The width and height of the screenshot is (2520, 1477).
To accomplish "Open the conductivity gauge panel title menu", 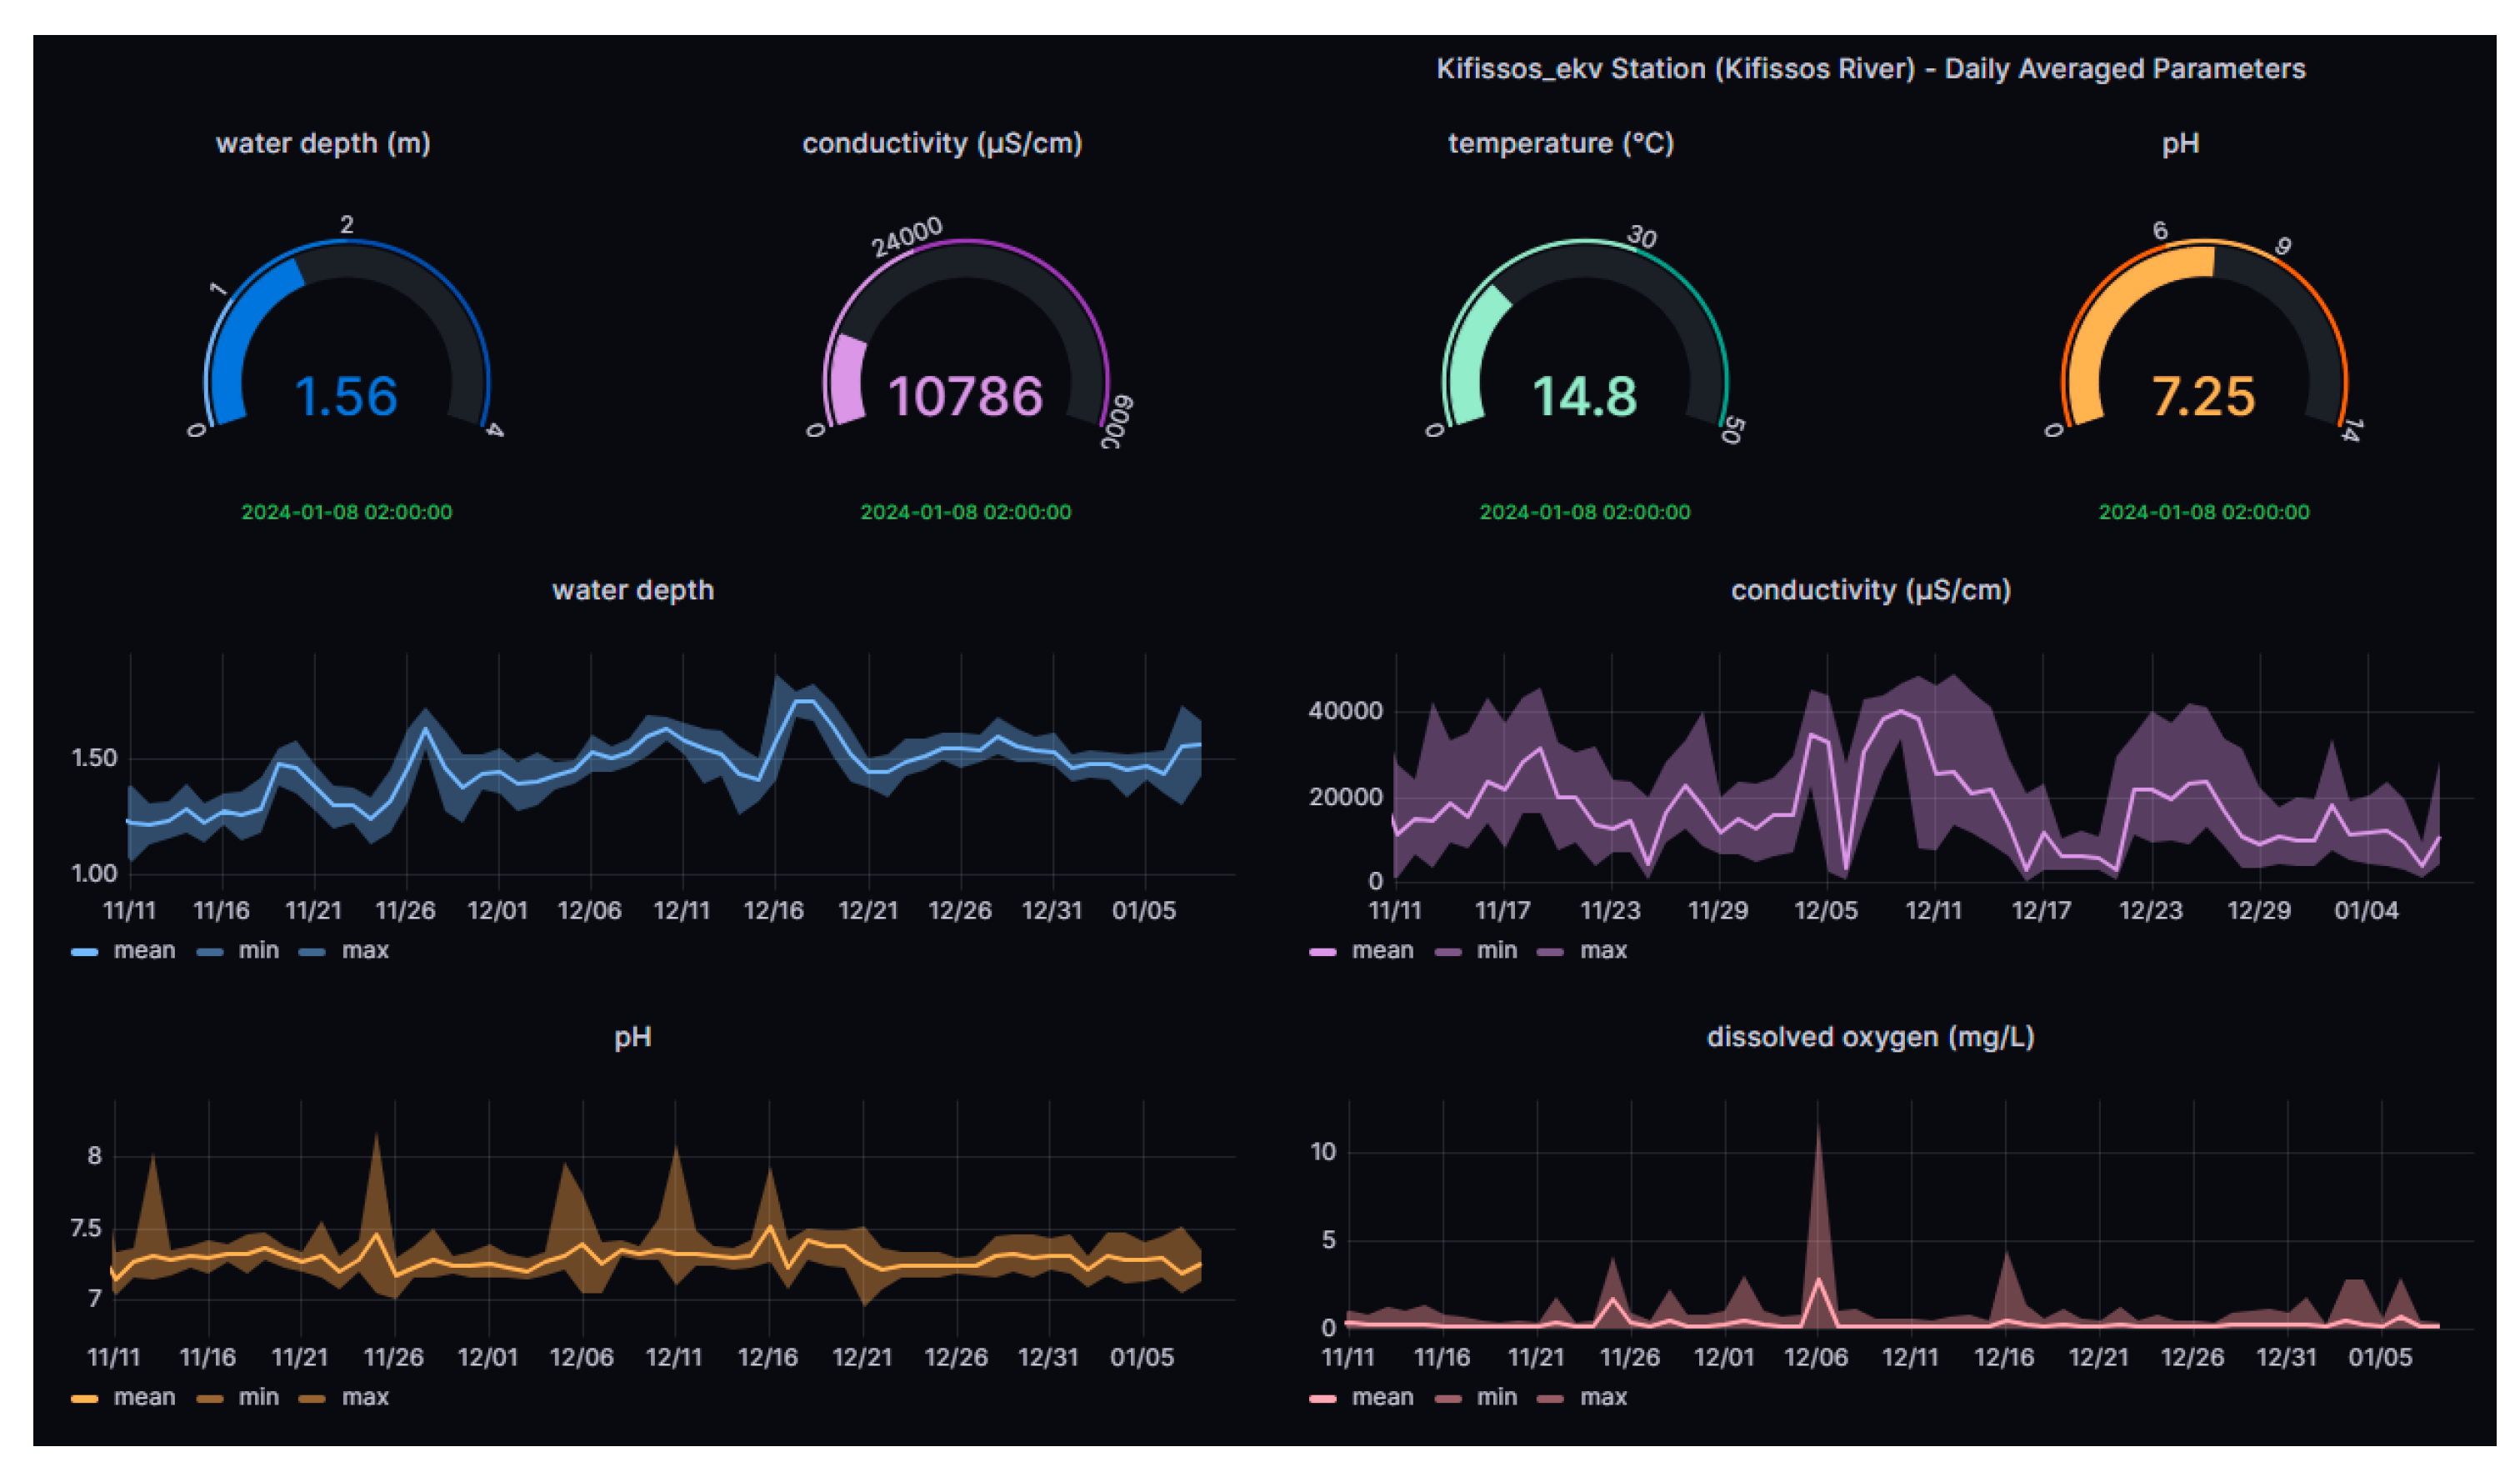I will (x=942, y=143).
